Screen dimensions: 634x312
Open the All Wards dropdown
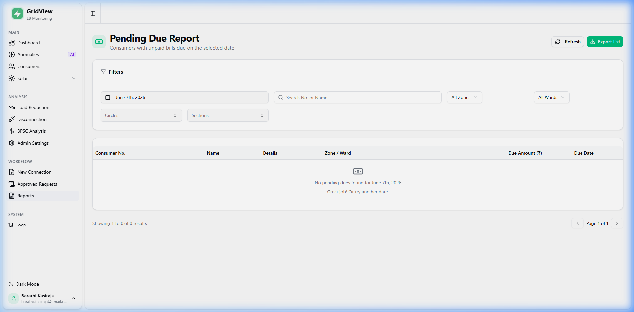[x=551, y=97]
